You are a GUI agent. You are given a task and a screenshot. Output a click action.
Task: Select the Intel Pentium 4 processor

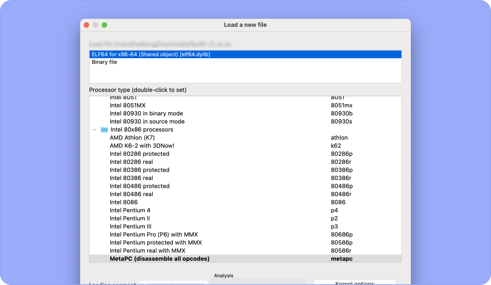coord(130,210)
